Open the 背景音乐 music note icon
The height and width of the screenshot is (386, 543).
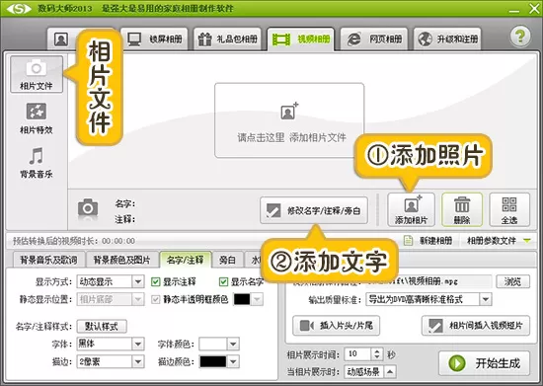click(x=36, y=156)
